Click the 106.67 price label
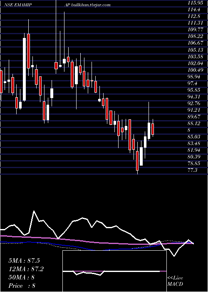This screenshot has width=208, height=292. 196,43
